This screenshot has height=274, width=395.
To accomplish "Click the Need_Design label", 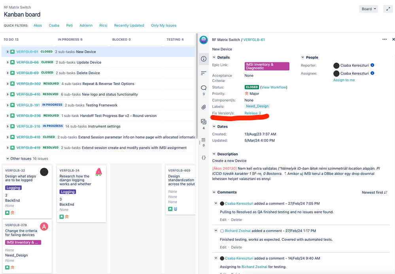I will coord(257,106).
